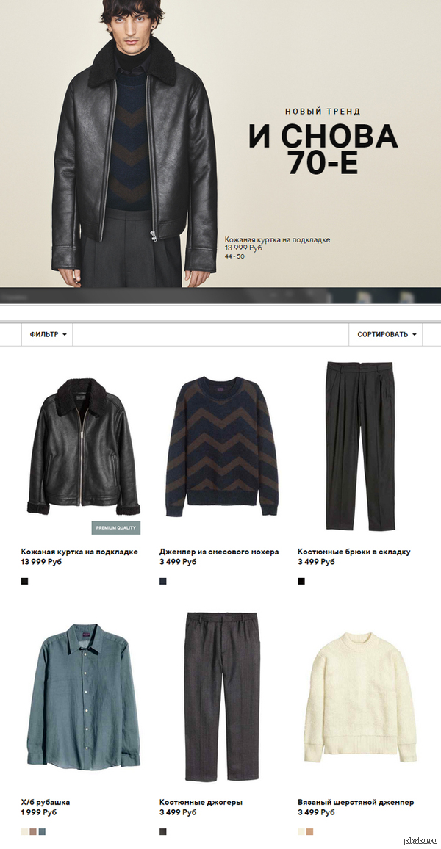Open the black pleated suit trousers image

pos(360,447)
